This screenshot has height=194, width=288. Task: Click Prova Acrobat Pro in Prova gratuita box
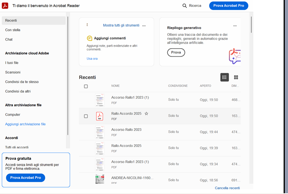click(x=25, y=178)
